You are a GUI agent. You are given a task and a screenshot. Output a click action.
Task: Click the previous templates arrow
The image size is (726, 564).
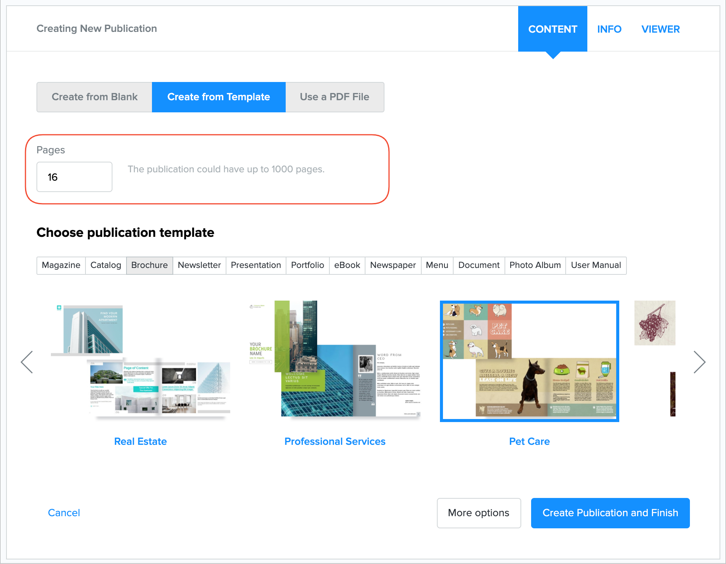click(x=27, y=362)
